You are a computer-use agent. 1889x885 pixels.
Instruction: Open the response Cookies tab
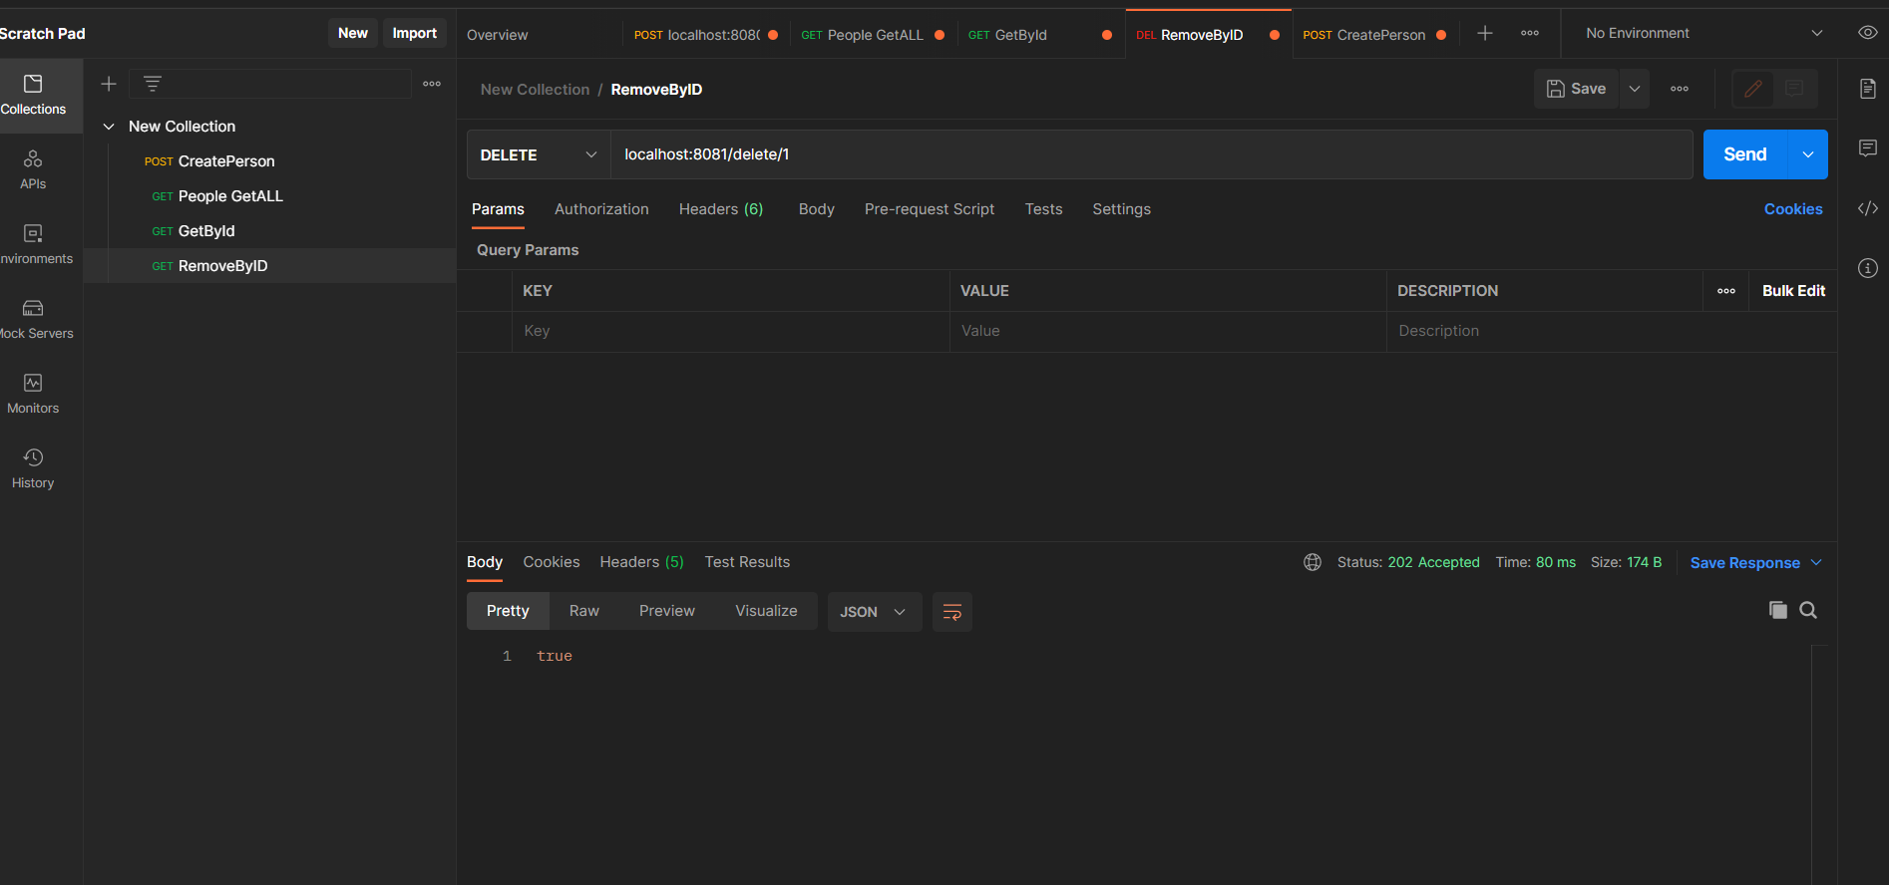click(x=552, y=562)
